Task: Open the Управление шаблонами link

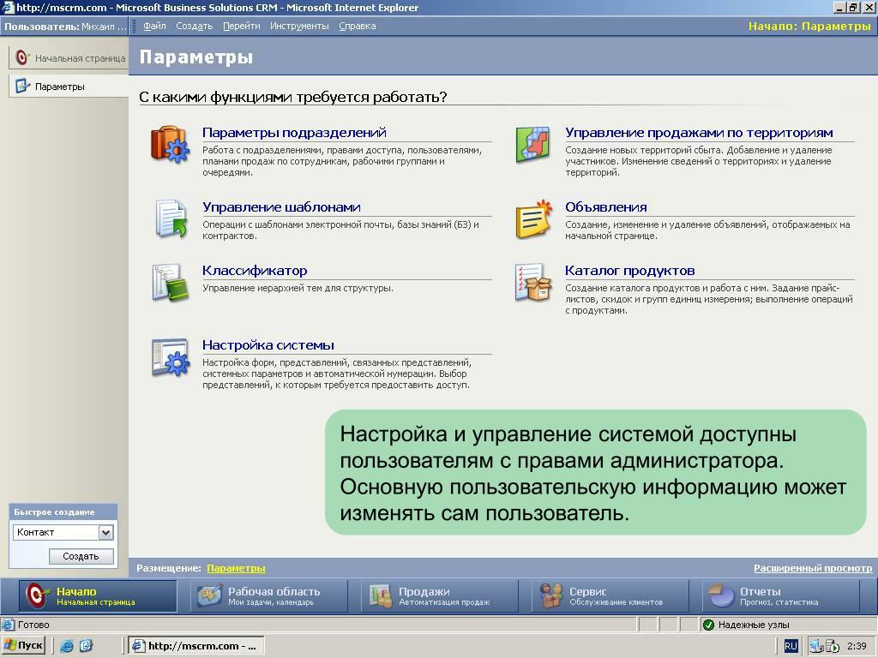Action: tap(281, 207)
